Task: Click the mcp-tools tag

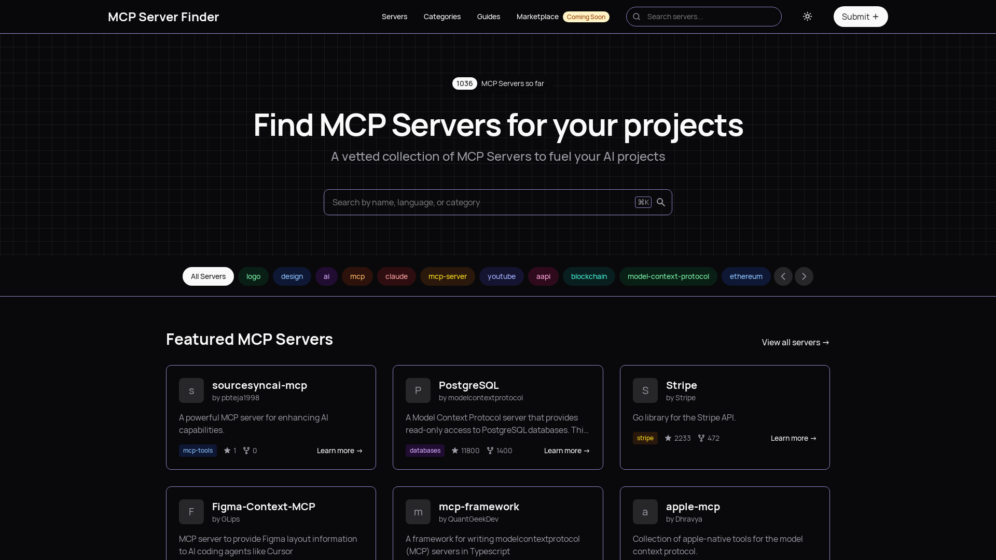Action: 198,451
